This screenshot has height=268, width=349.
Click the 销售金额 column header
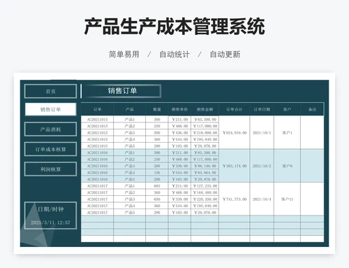[x=205, y=109]
